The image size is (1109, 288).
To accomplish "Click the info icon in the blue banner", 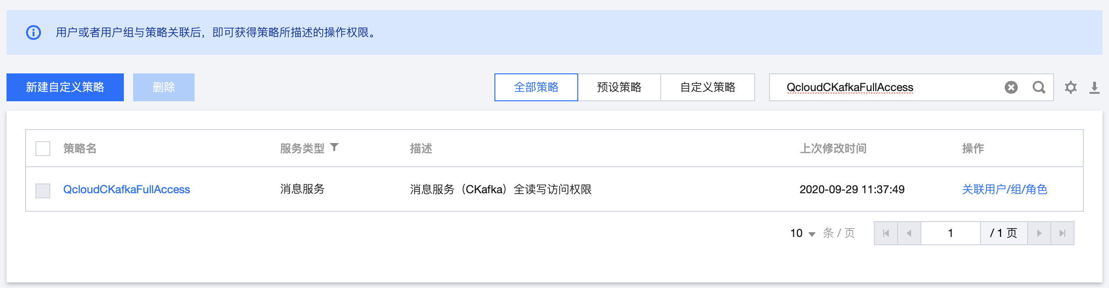I will tap(34, 33).
